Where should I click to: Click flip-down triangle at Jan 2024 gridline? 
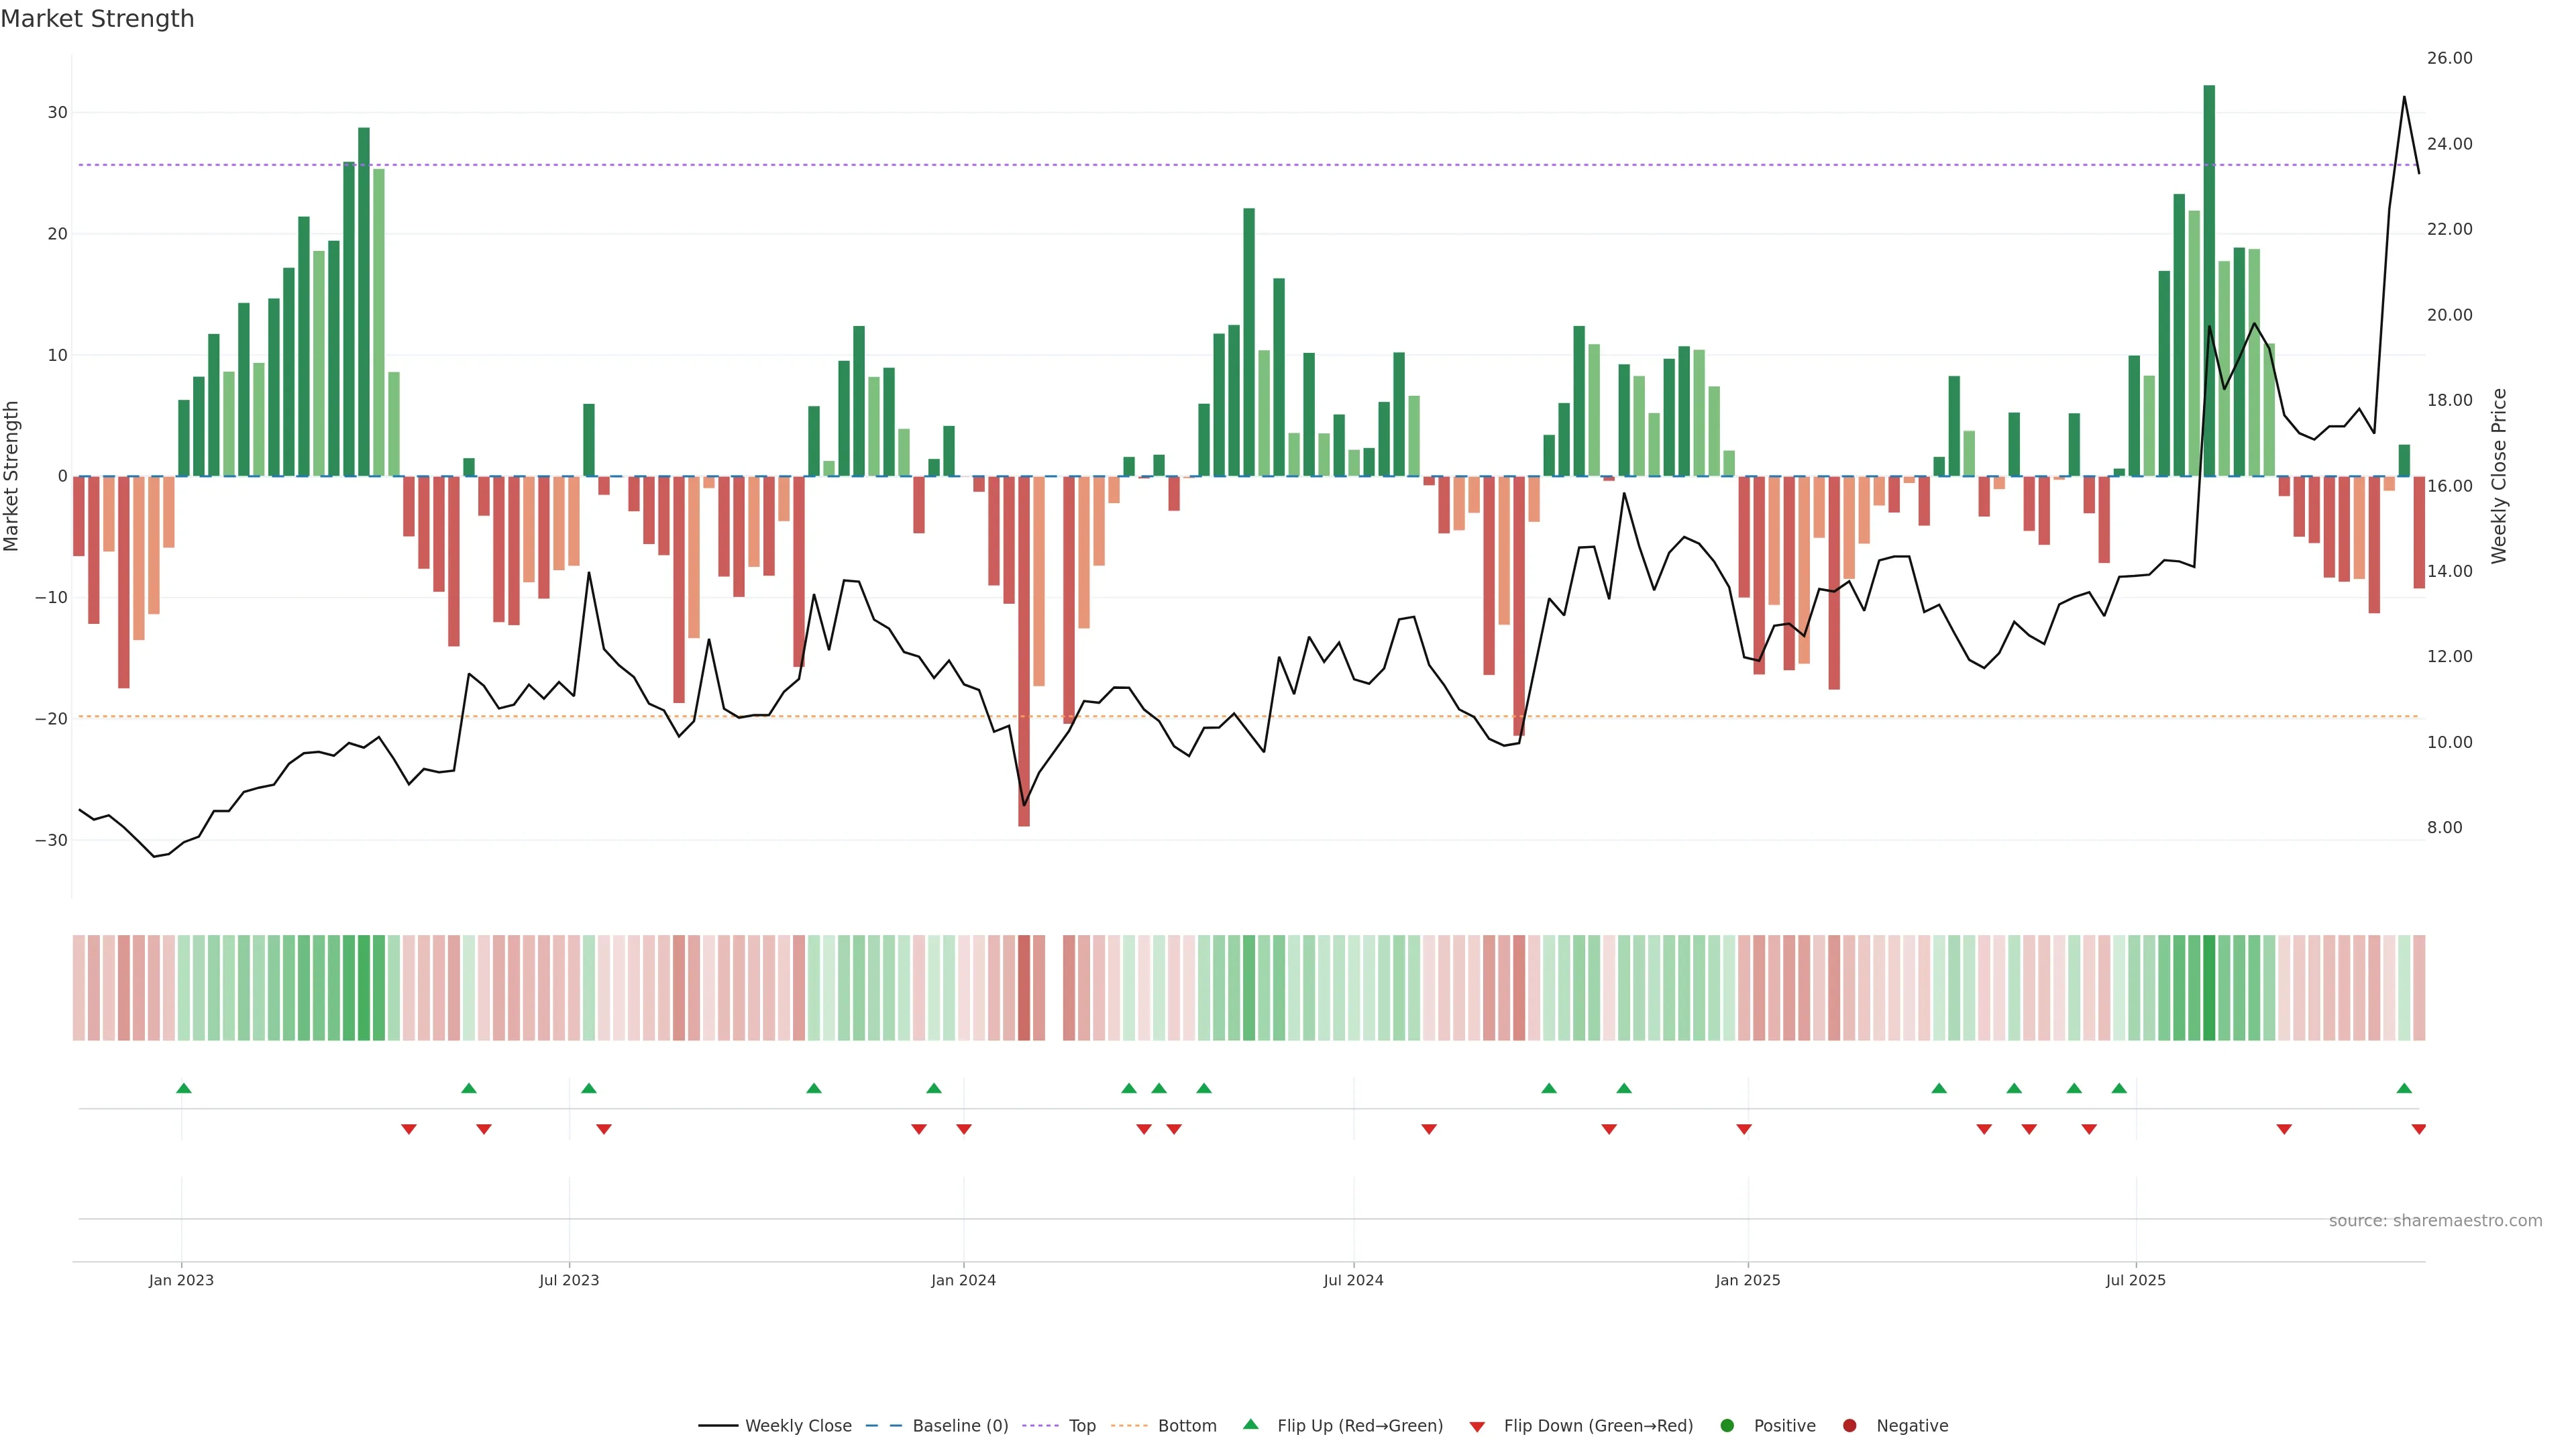pos(964,1129)
